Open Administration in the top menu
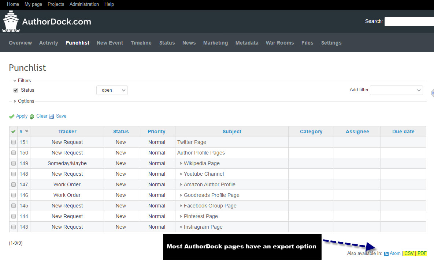Viewport: 434px width, 263px height. pos(84,4)
